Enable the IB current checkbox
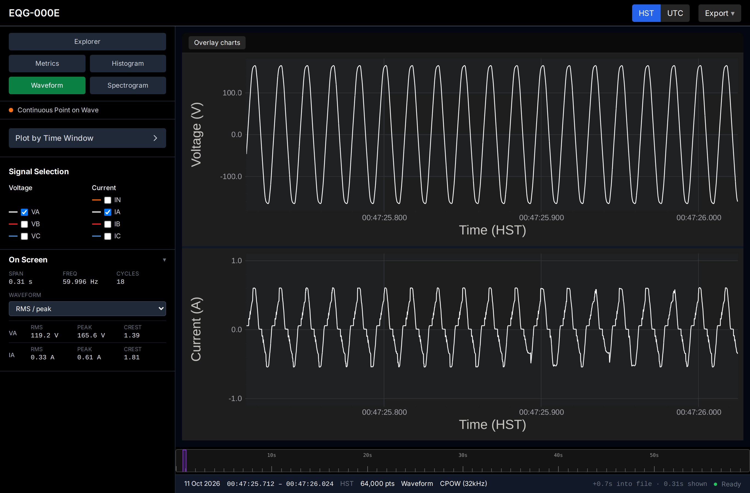 point(107,224)
